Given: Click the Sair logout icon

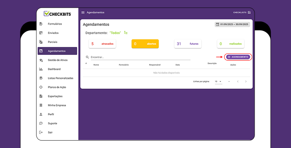Looking at the screenshot, I should 41,132.
